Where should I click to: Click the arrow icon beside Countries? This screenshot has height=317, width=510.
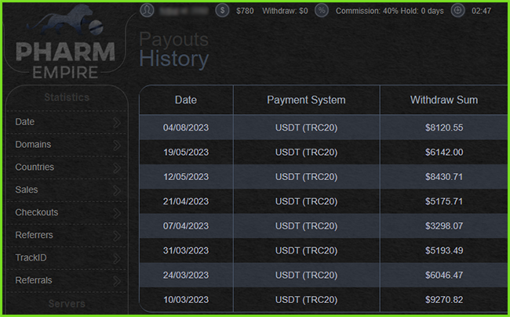(x=116, y=168)
